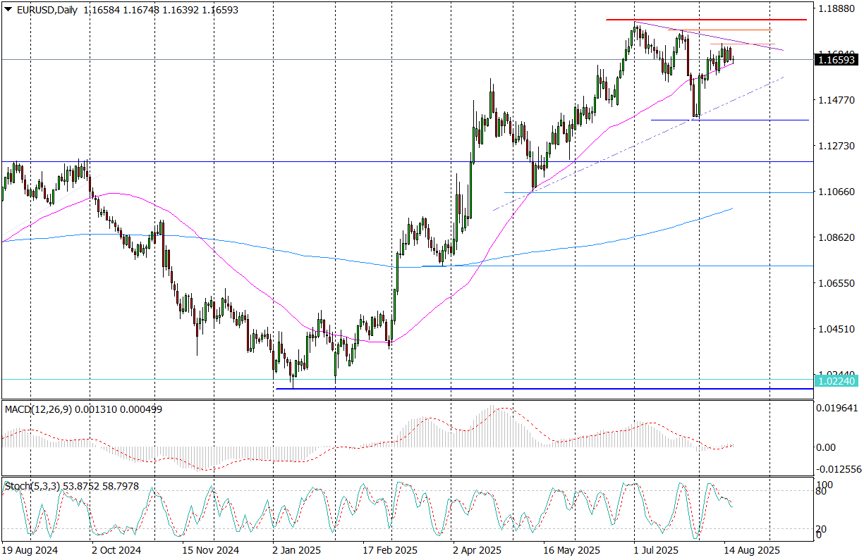864x560 pixels.
Task: Click the EURUSD,Daily chart title
Action: coord(47,8)
